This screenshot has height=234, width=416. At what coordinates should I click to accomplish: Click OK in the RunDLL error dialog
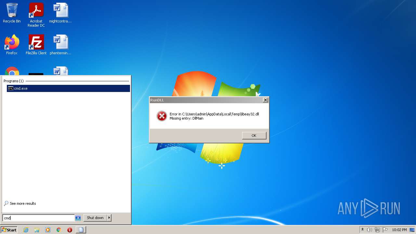(x=254, y=136)
